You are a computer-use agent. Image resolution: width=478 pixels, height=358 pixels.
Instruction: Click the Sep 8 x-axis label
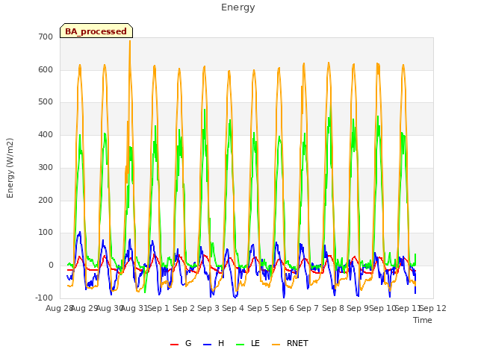click(333, 308)
